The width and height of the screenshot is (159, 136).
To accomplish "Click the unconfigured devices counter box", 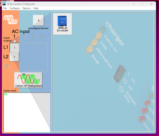I will (39, 20).
